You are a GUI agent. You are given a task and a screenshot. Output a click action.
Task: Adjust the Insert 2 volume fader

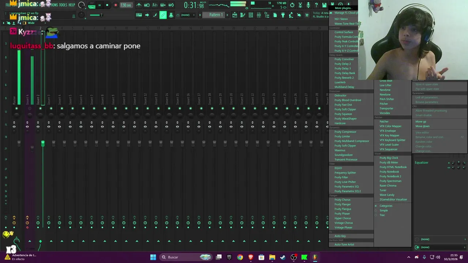click(x=43, y=144)
